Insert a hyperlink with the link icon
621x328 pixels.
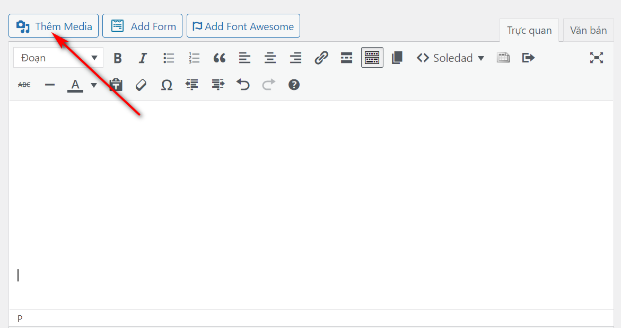(321, 58)
